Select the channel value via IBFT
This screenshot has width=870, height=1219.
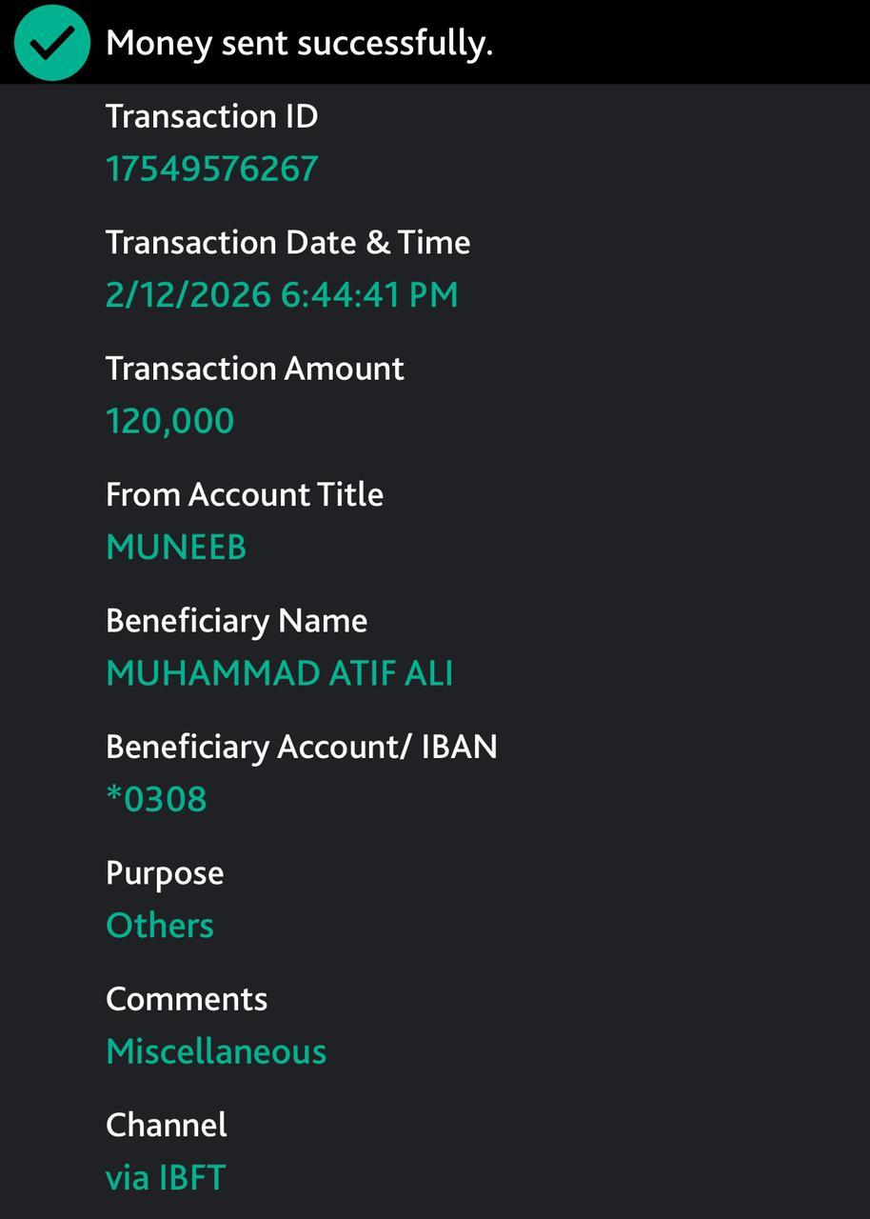166,1178
